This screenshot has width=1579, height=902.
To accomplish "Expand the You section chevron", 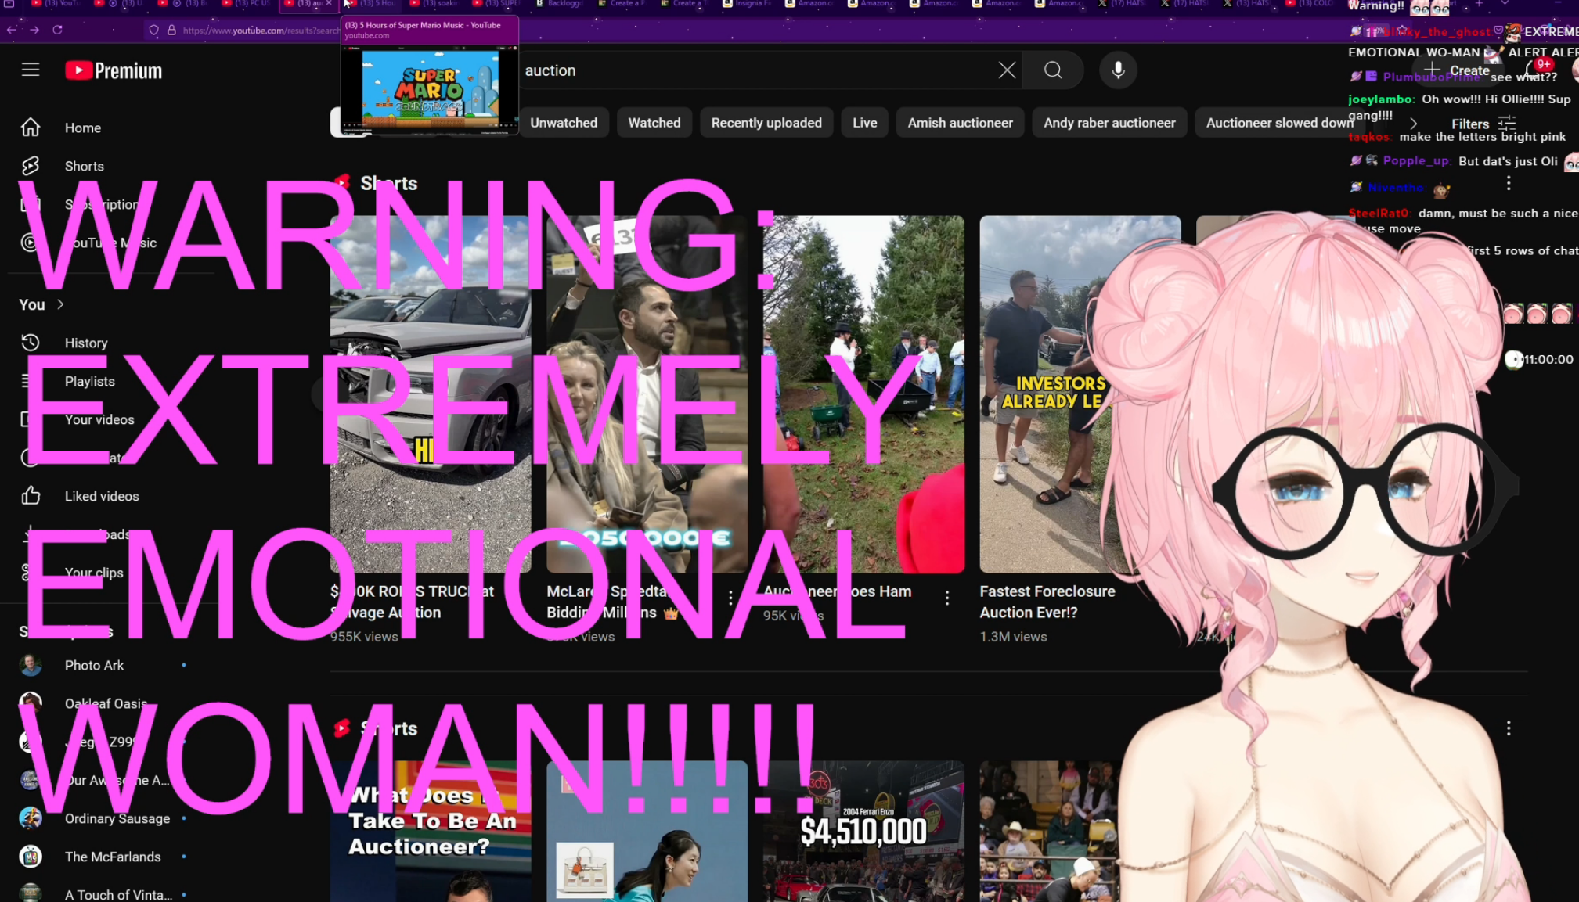I will (x=60, y=304).
